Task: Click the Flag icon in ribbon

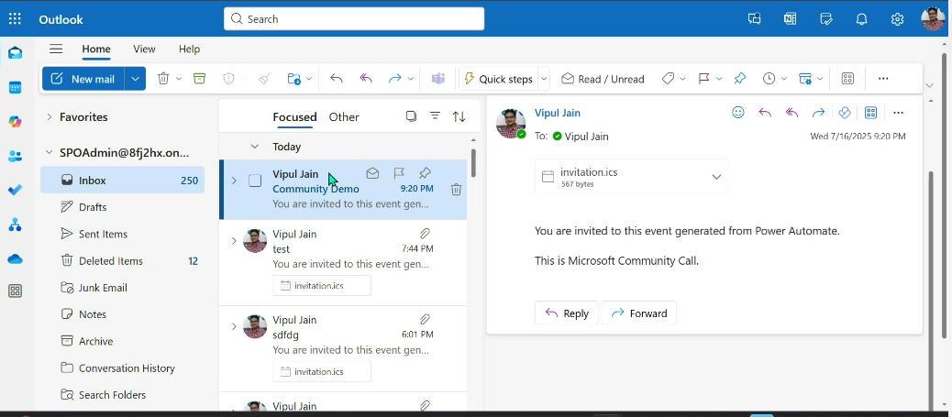Action: pos(704,79)
